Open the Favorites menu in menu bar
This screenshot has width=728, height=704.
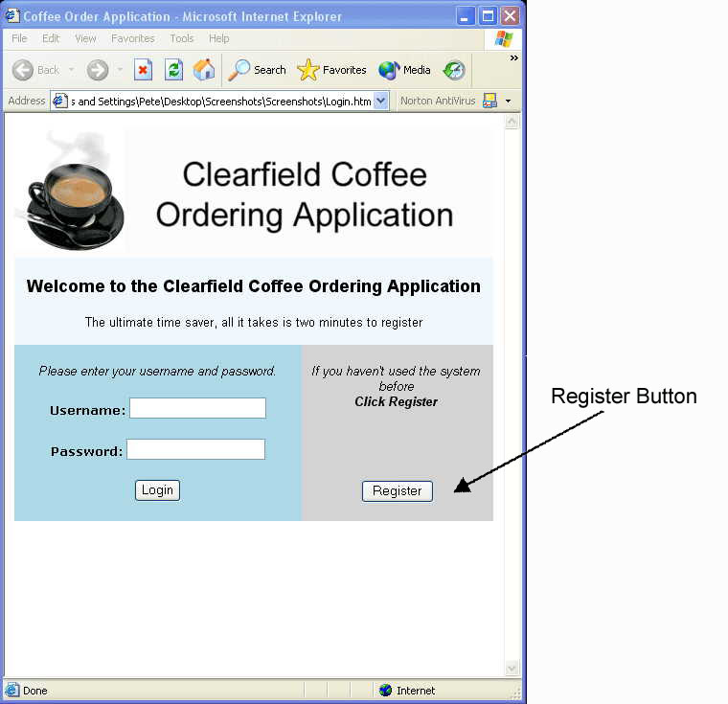(x=132, y=38)
